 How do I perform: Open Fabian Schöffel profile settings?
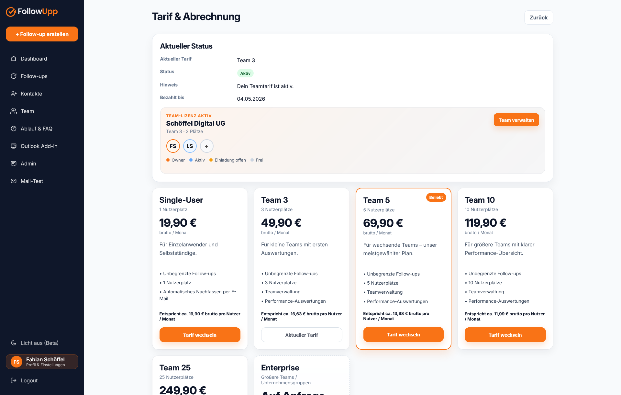(42, 362)
